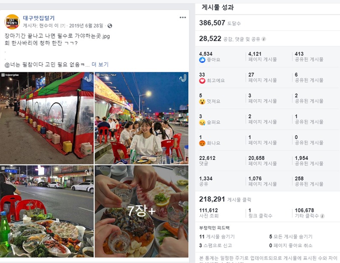
Task: Open the 대구맛집털기 page name link
Action: pos(39,18)
